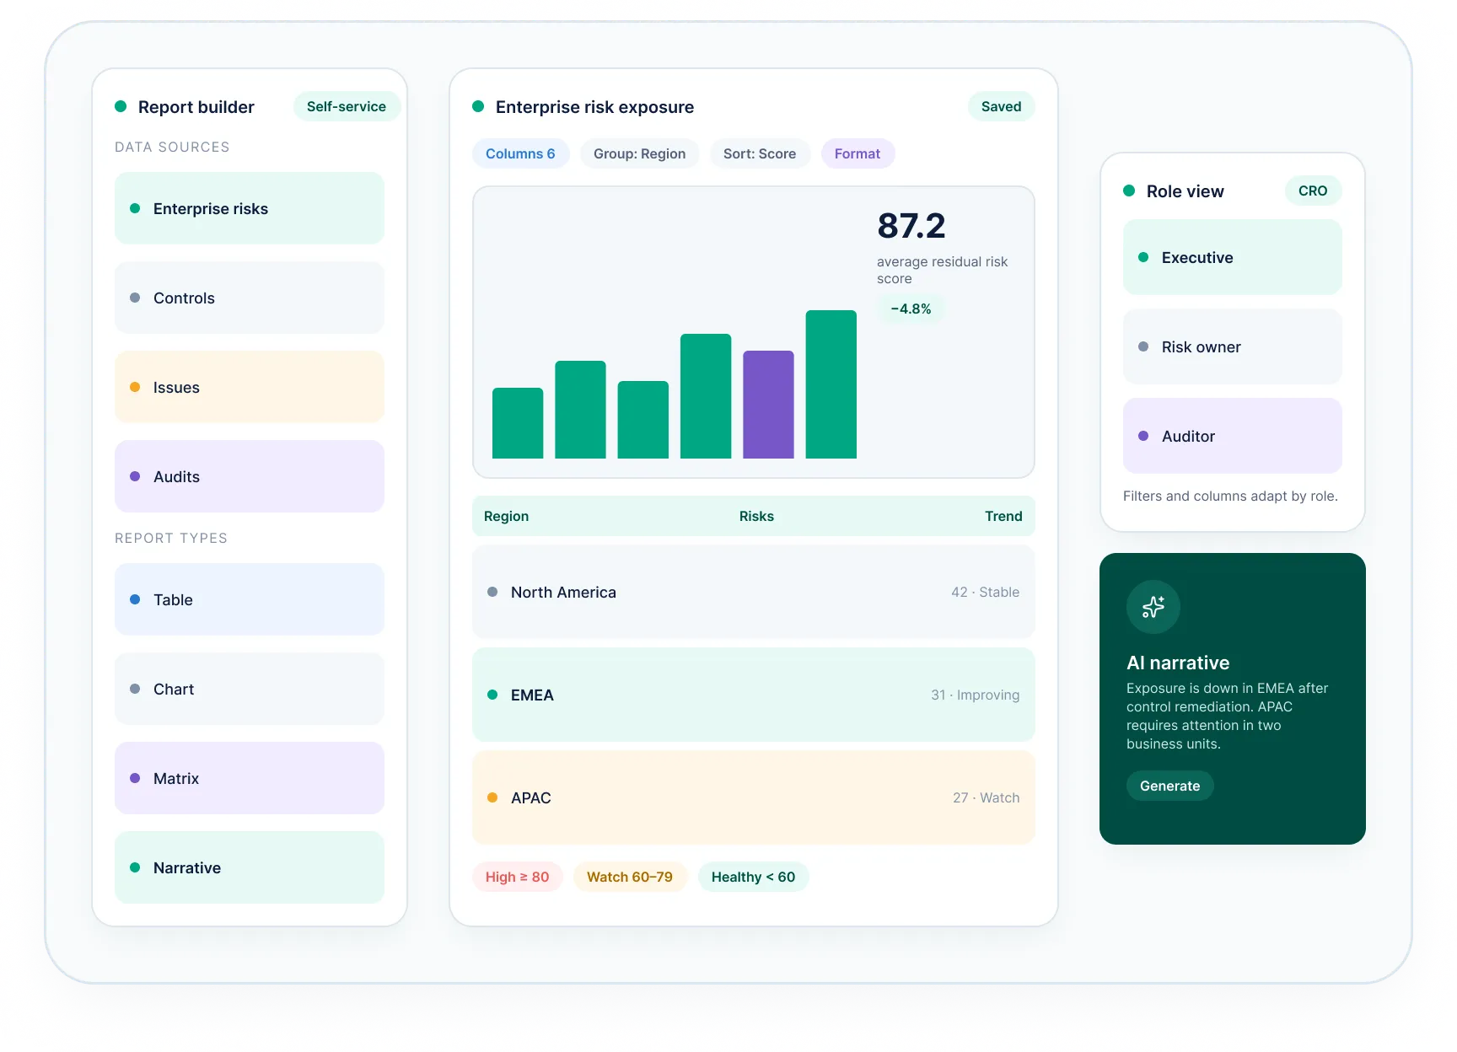Open the Format options chip
1457x1052 pixels.
point(858,153)
